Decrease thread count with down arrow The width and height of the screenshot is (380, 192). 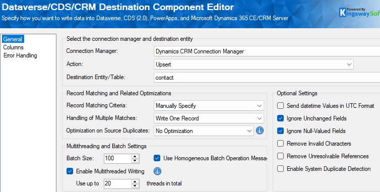click(135, 186)
